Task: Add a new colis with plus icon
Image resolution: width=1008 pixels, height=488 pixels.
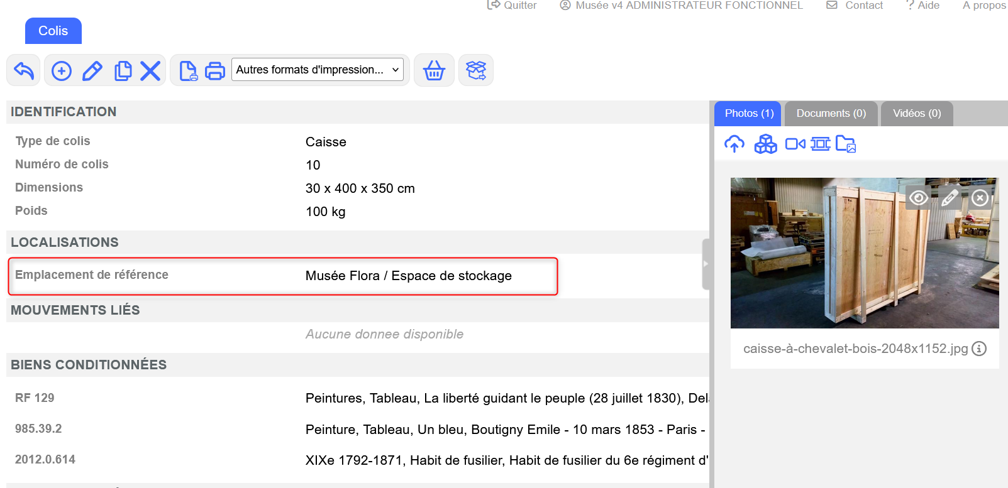Action: (x=61, y=71)
